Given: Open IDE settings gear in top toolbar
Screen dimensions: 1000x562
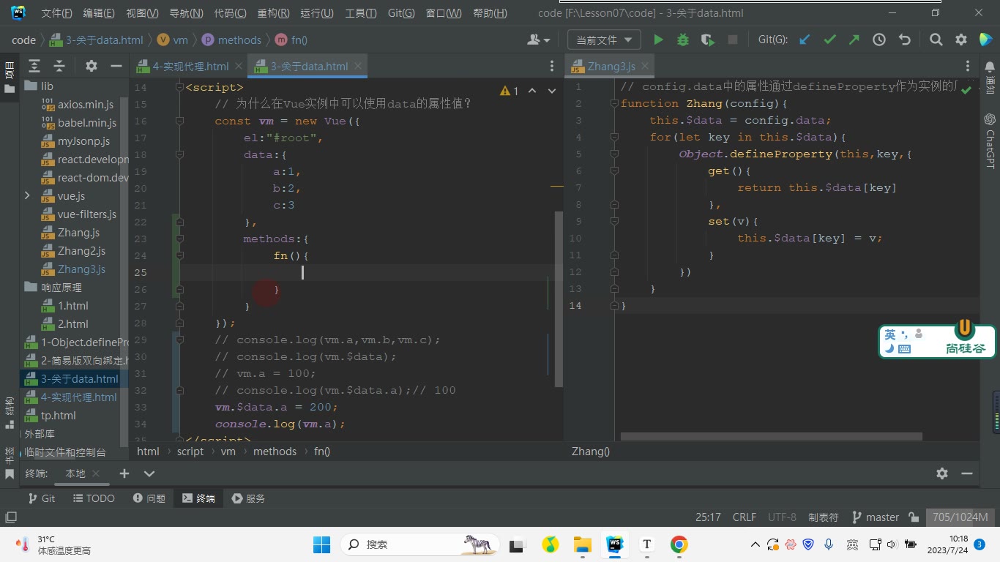Looking at the screenshot, I should pos(961,40).
